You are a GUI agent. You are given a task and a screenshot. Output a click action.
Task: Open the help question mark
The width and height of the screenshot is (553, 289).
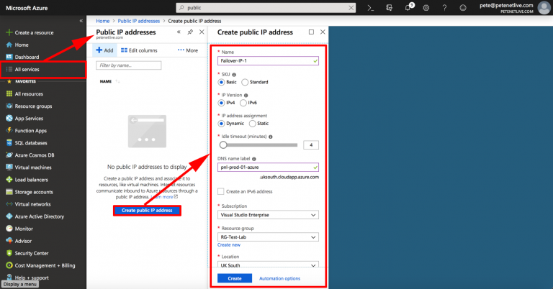tap(444, 8)
